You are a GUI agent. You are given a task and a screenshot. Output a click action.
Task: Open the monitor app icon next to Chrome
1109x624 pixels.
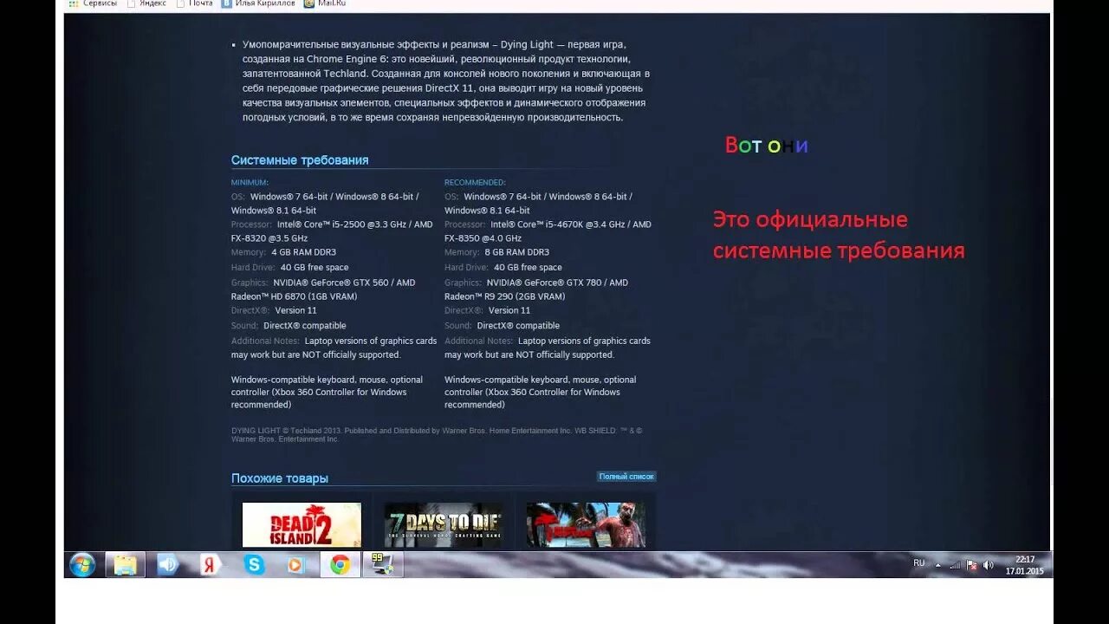pos(382,565)
